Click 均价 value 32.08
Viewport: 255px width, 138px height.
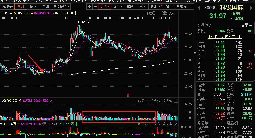point(247,85)
